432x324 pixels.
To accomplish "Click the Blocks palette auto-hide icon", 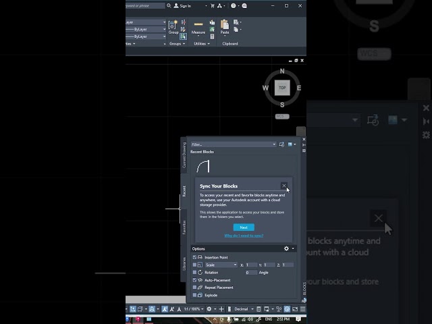I will coord(304,145).
